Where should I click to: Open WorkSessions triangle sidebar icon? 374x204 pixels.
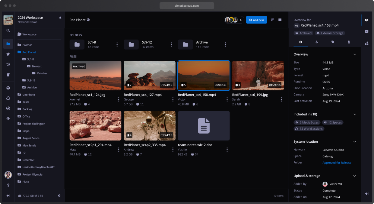click(x=8, y=98)
